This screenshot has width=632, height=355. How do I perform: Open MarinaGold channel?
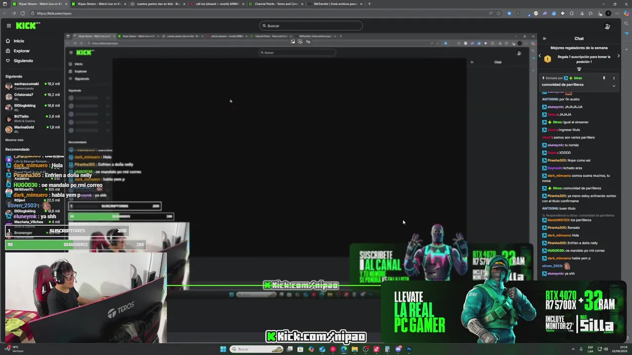tap(32, 129)
